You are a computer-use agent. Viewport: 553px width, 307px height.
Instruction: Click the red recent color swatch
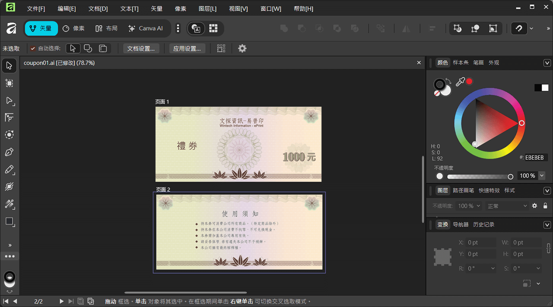point(469,81)
